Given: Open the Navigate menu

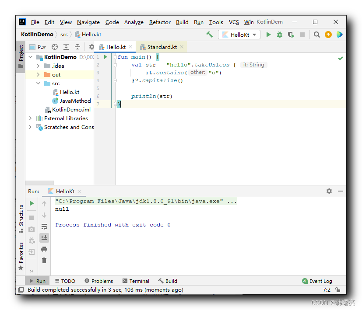Looking at the screenshot, I should coord(88,22).
